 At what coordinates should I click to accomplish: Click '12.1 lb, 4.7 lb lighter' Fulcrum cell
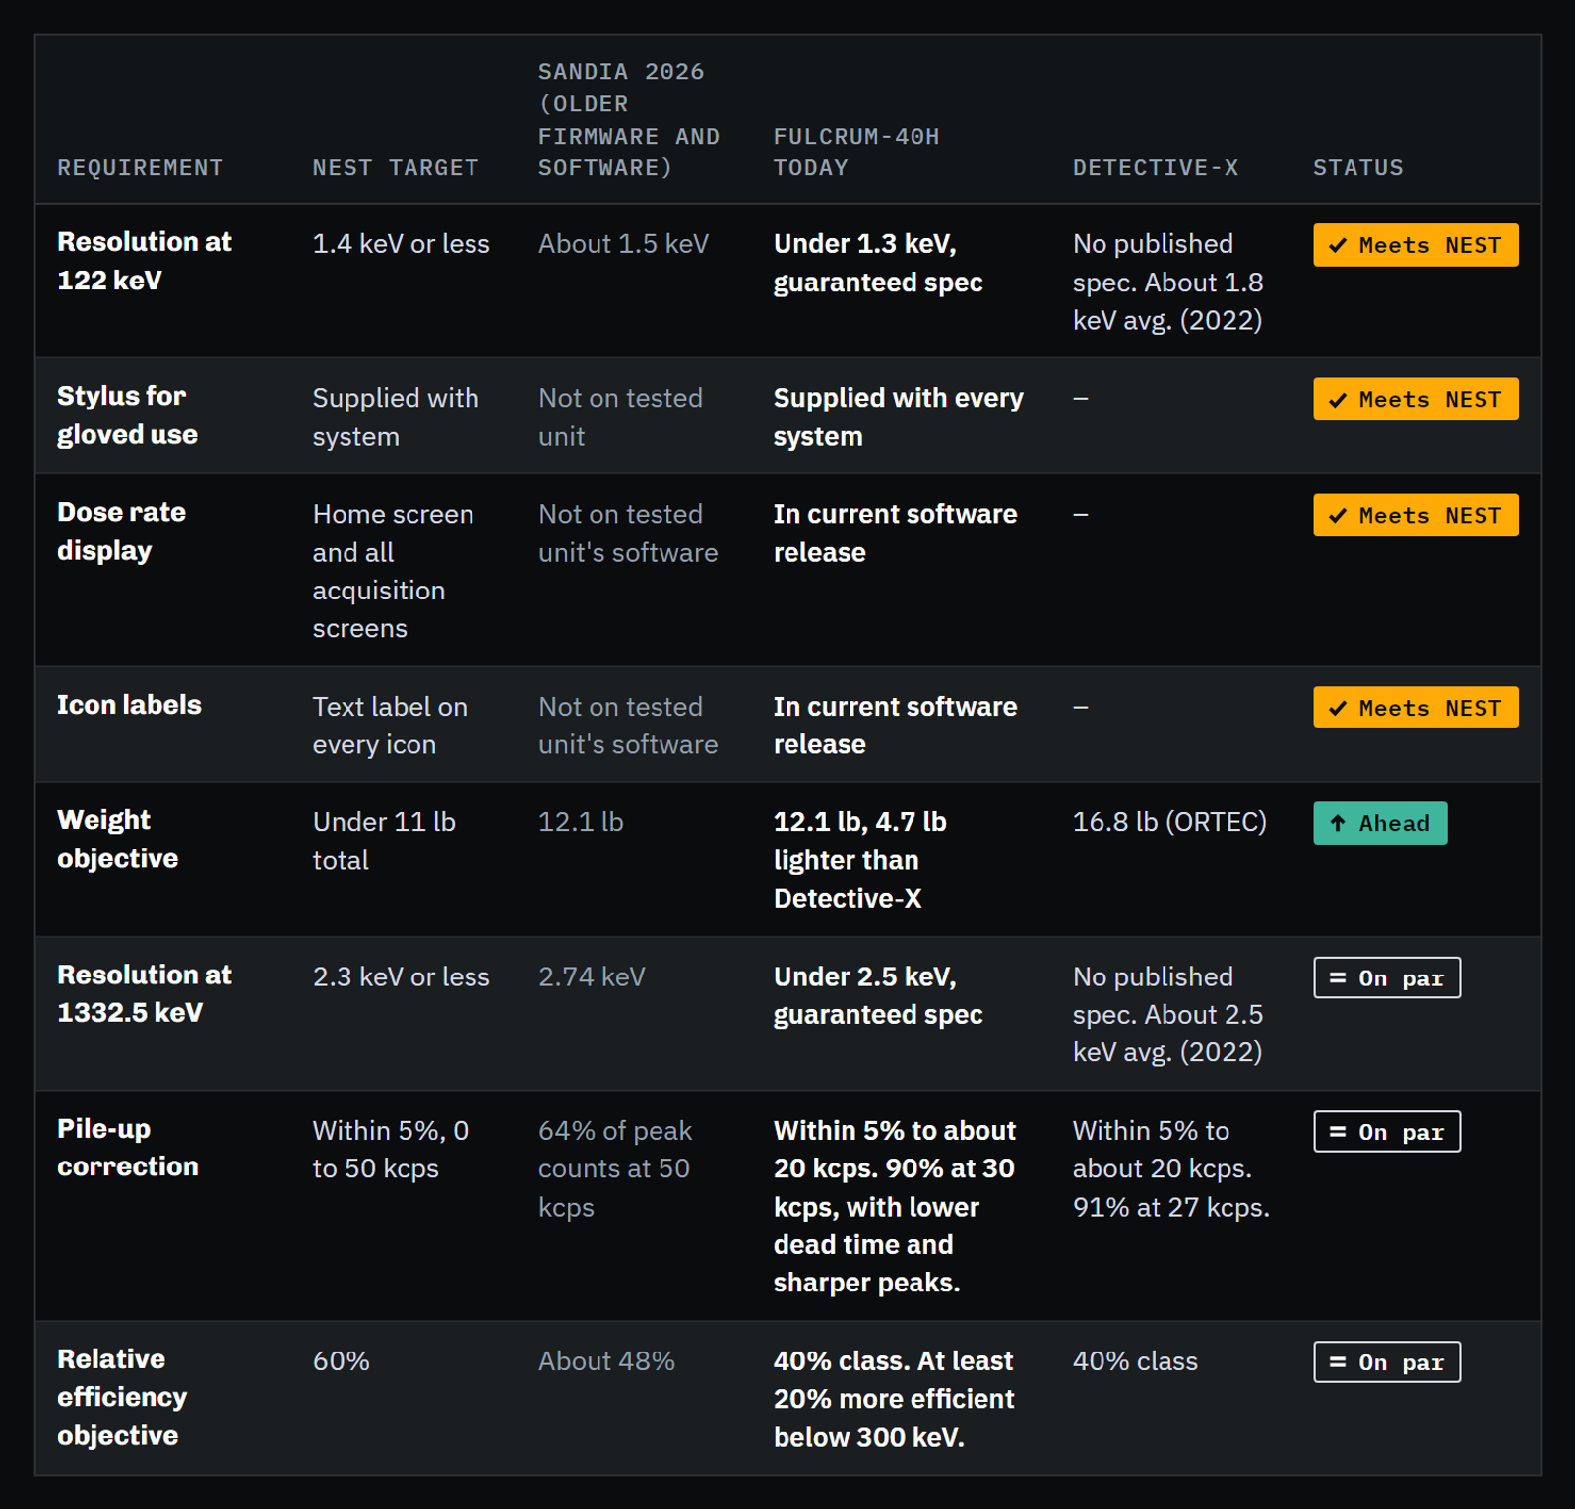pos(860,859)
